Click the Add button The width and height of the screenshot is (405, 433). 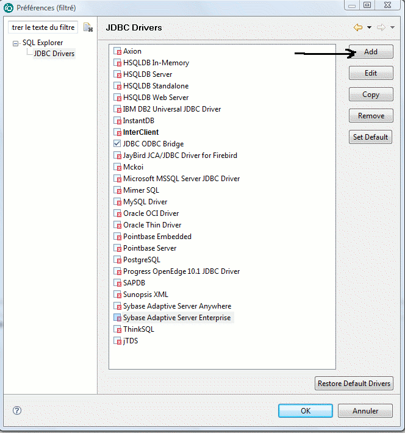(x=371, y=52)
